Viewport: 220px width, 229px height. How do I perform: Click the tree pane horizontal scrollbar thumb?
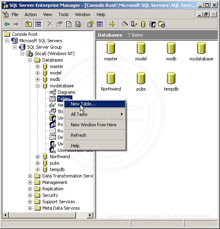click(42, 215)
